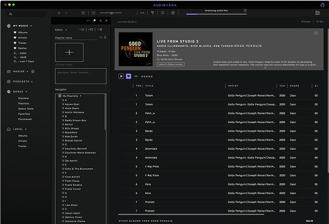
Task: Open Last 7 Days smart playlist
Action: click(26, 61)
